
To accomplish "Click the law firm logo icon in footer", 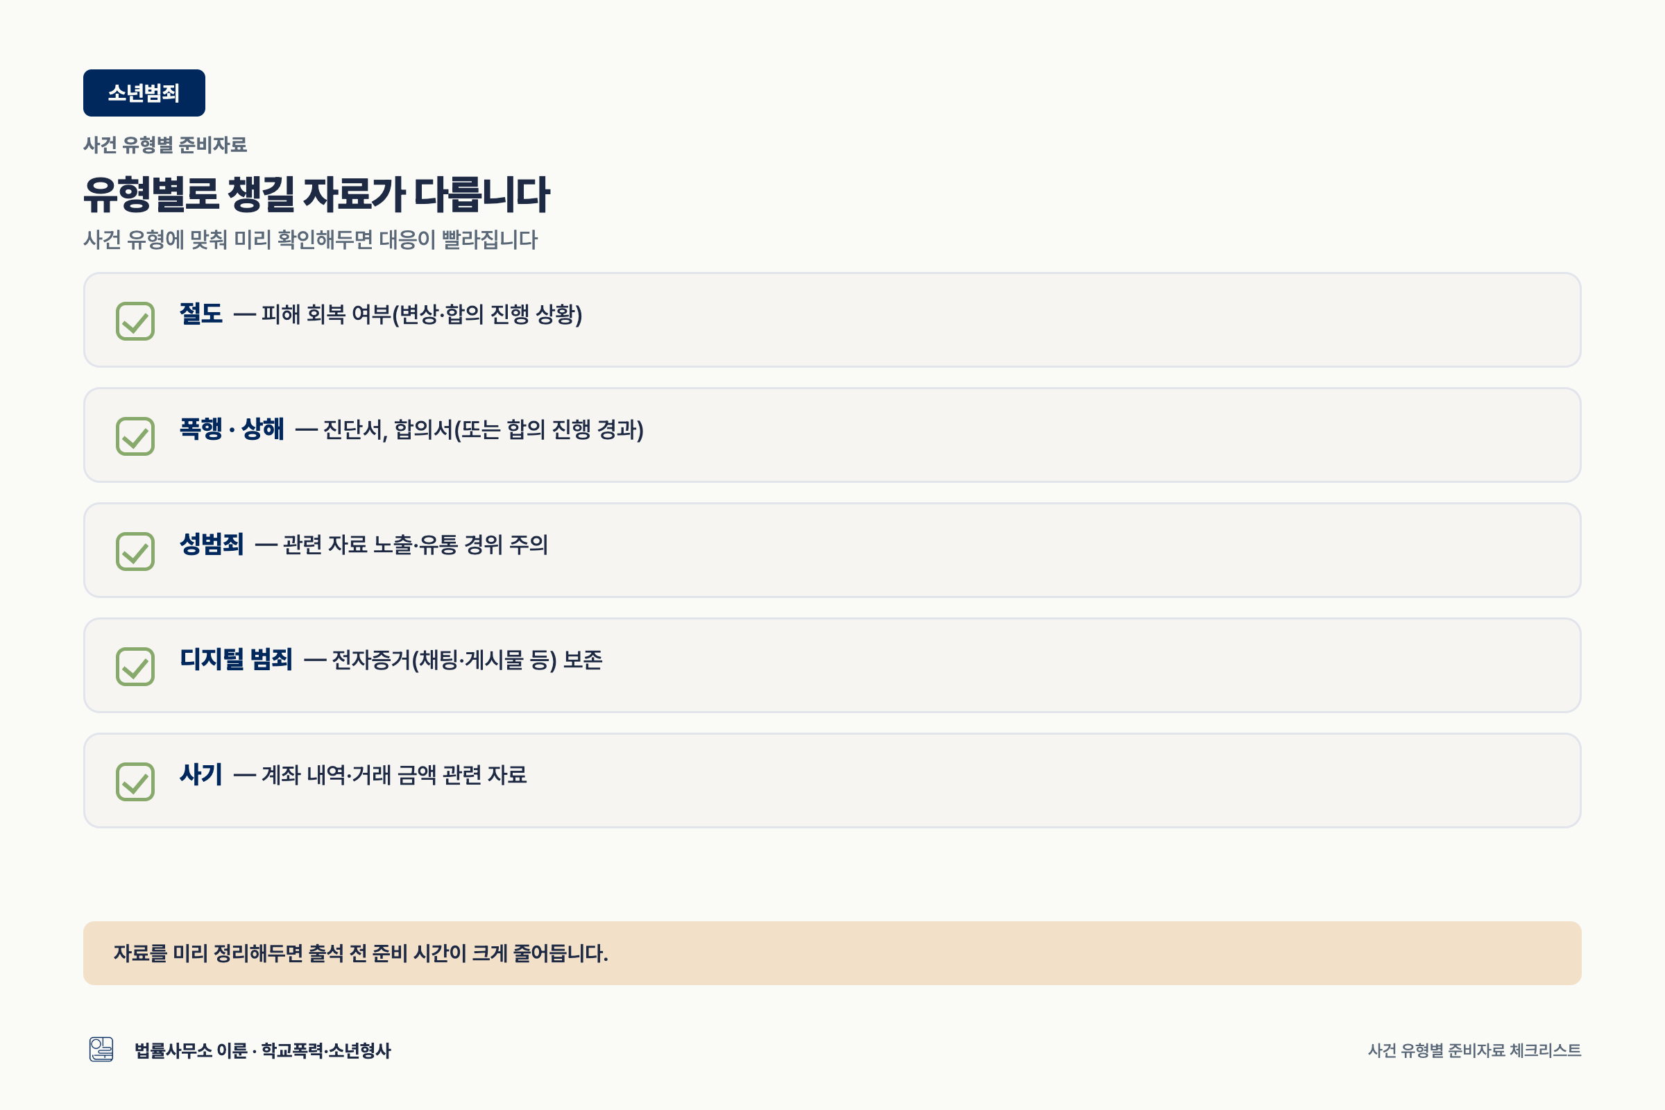I will [101, 1050].
